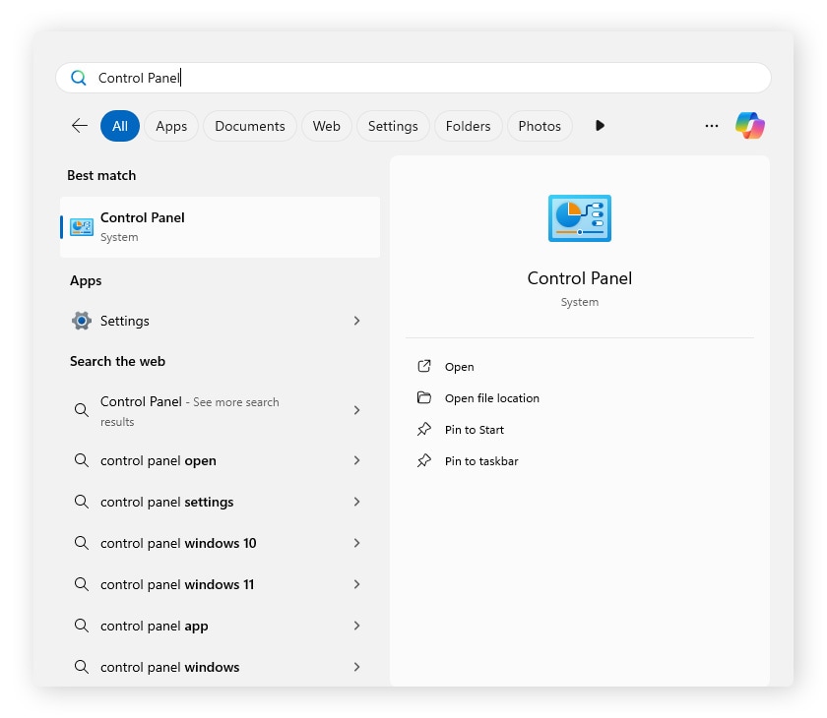
Task: Click large Control Panel icon in preview pane
Action: point(580,218)
